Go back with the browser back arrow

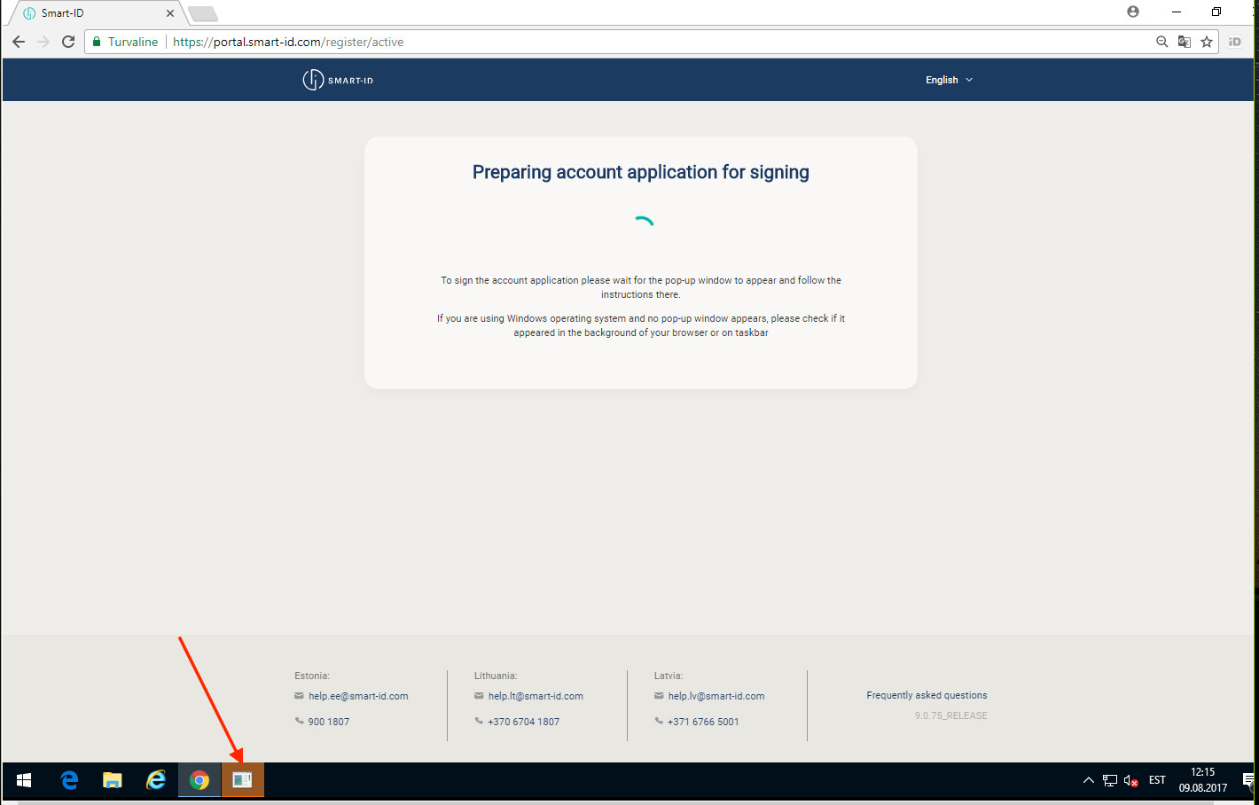click(19, 42)
